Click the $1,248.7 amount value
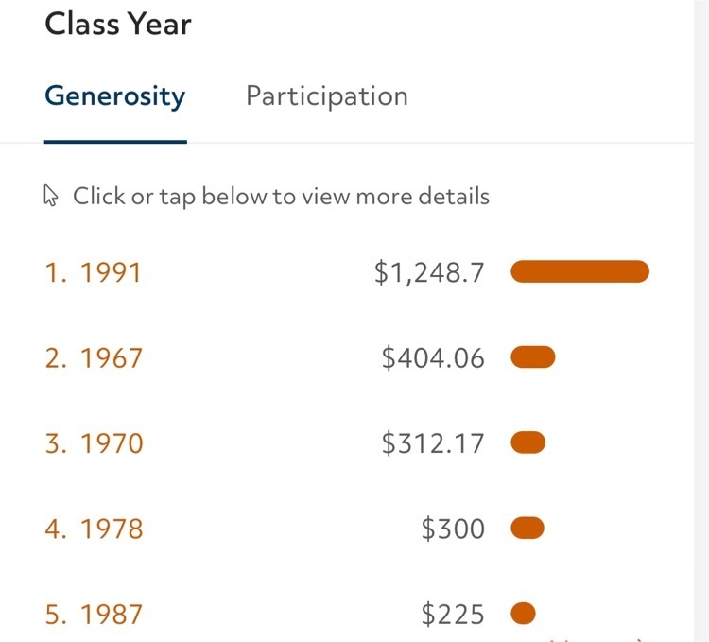This screenshot has height=642, width=709. pos(429,272)
